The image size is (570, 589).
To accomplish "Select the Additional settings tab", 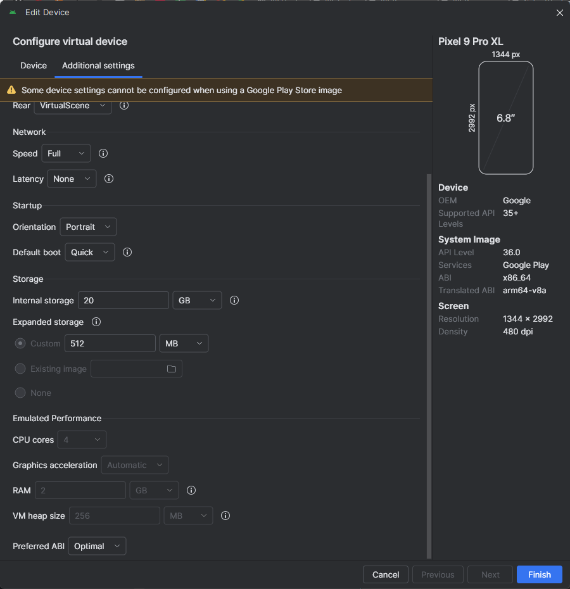I will 98,65.
